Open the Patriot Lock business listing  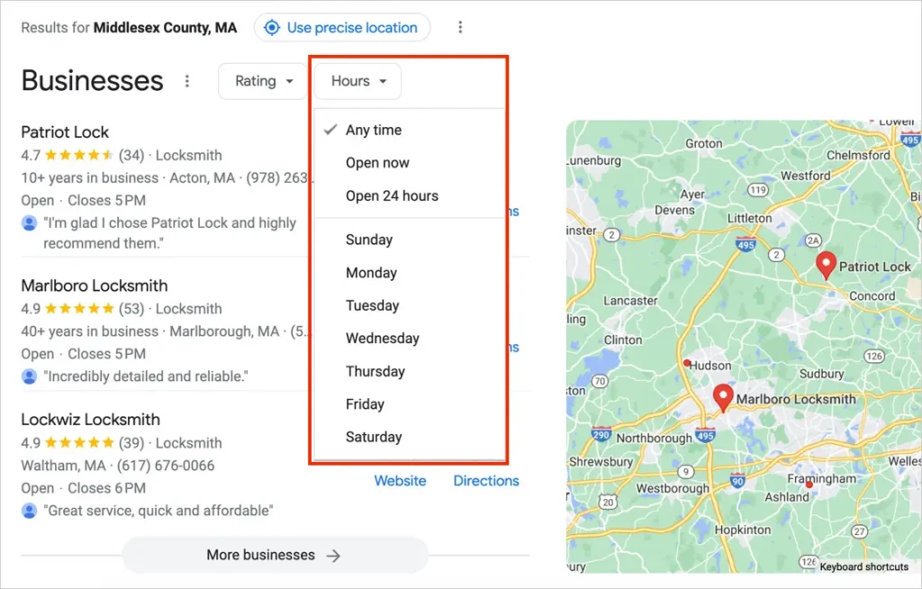tap(65, 131)
